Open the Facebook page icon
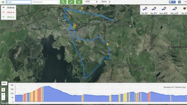The height and width of the screenshot is (105, 187). tap(179, 2)
